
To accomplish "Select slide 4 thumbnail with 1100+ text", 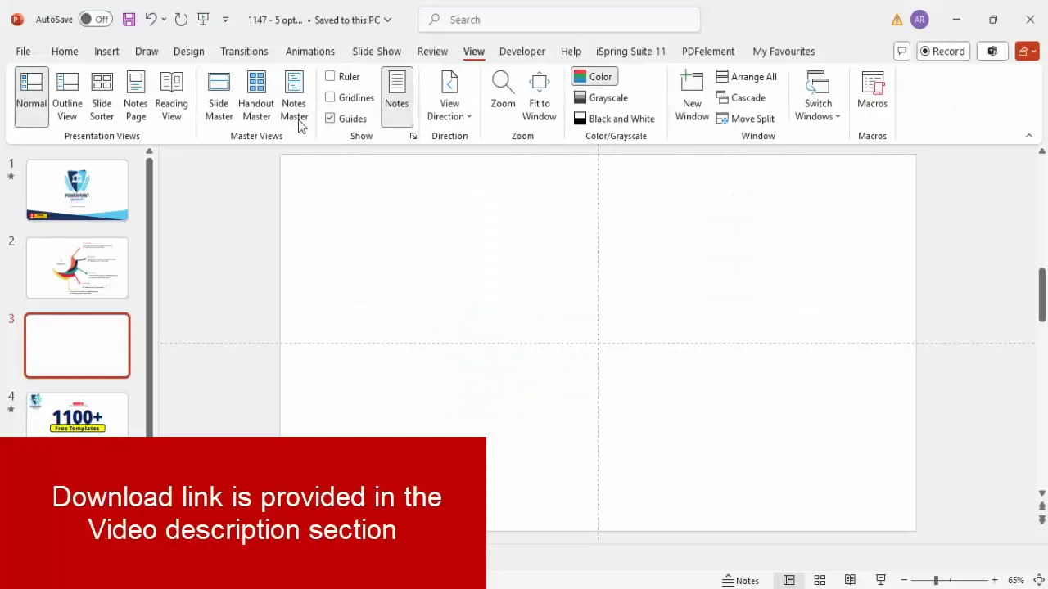I will [x=77, y=415].
